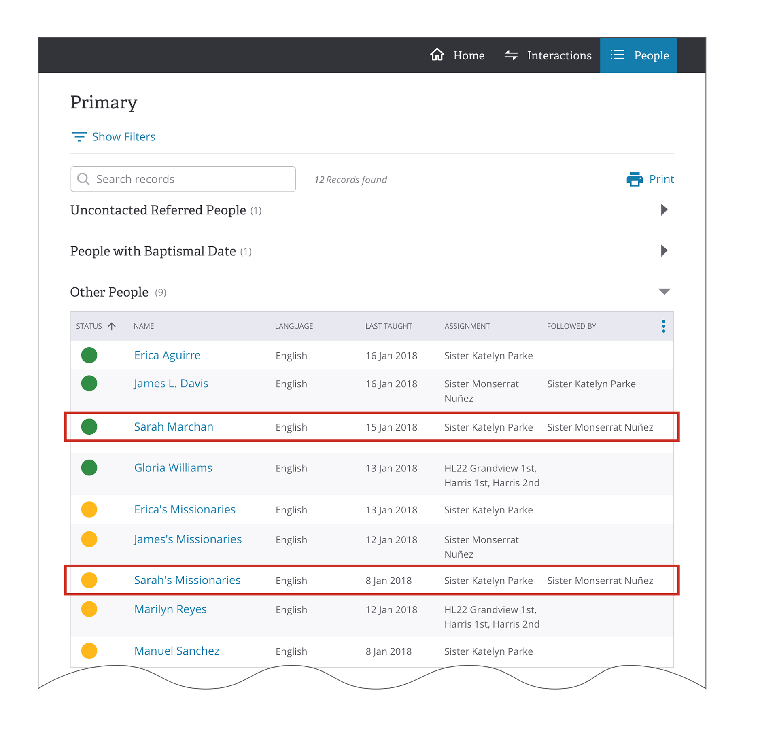Click yellow status dot for Manuel Sanchez
Screen dimensions: 777x732
point(89,651)
